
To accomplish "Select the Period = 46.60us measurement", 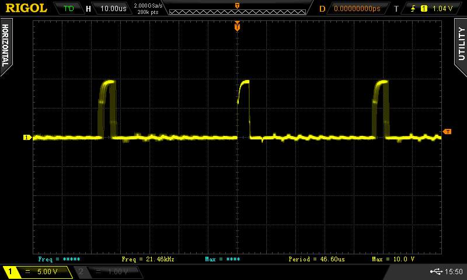I will pos(316,258).
